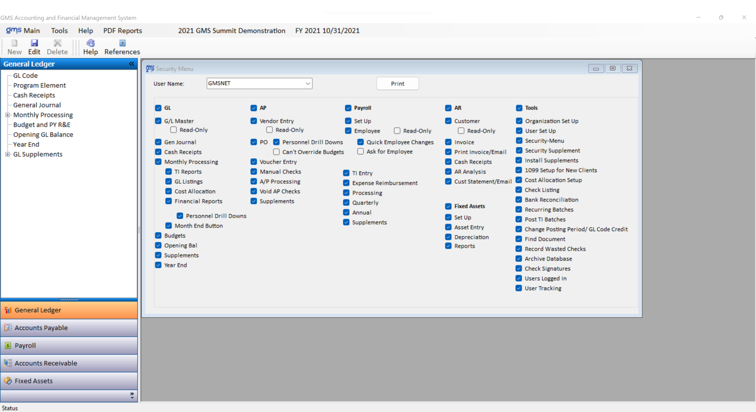The image size is (756, 412).
Task: Collapse the General Ledger navigation panel
Action: point(131,64)
